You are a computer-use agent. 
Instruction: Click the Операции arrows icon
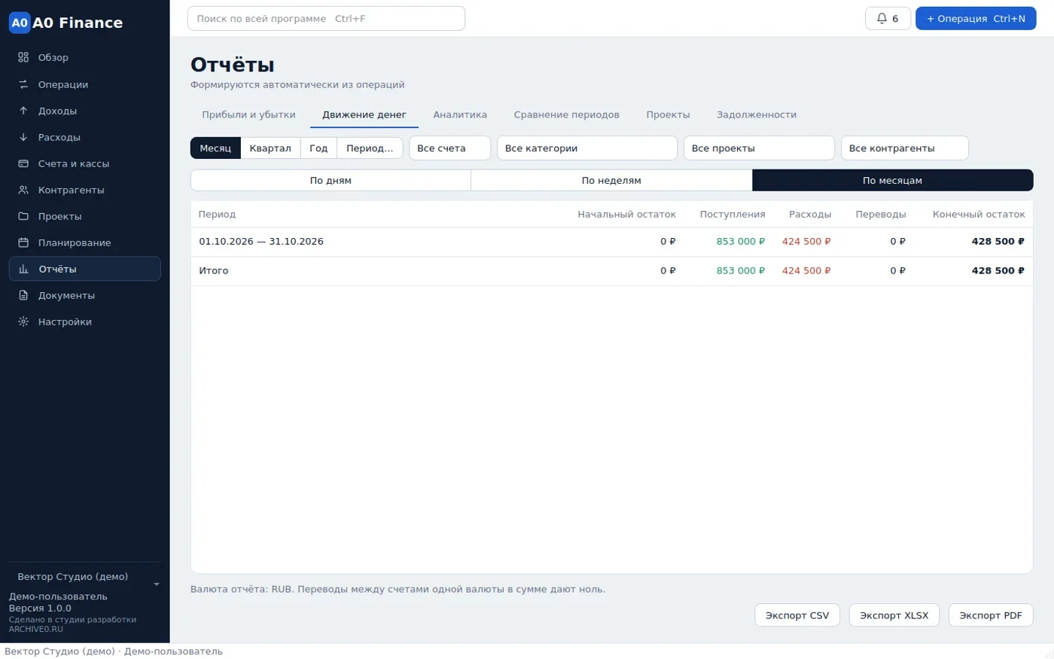coord(23,84)
